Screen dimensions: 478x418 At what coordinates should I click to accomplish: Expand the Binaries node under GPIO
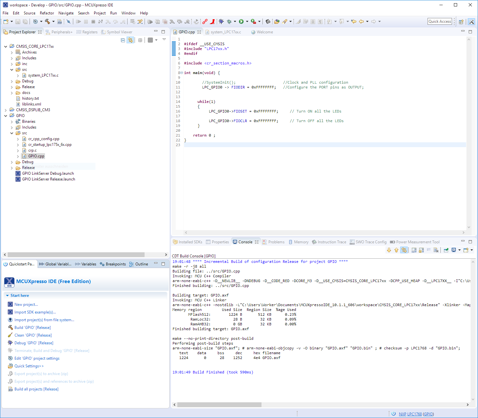12,121
